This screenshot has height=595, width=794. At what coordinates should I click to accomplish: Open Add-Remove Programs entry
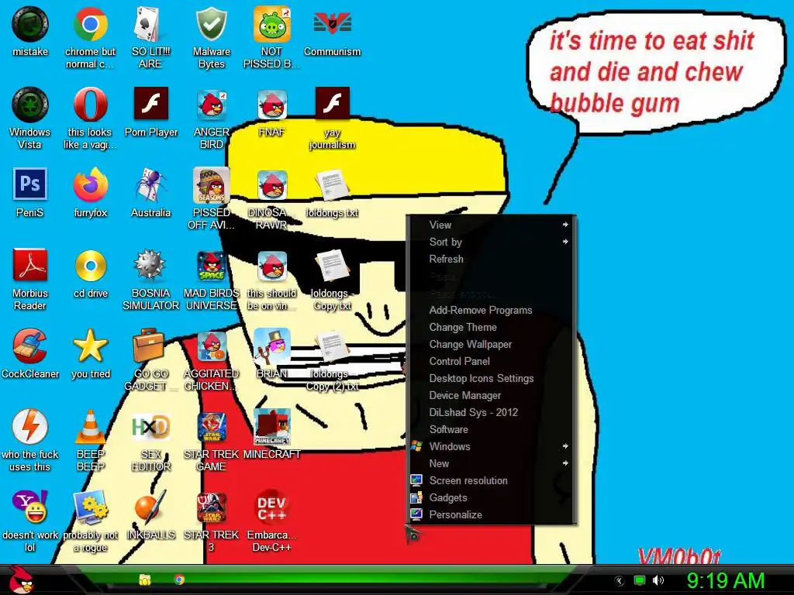(491, 310)
